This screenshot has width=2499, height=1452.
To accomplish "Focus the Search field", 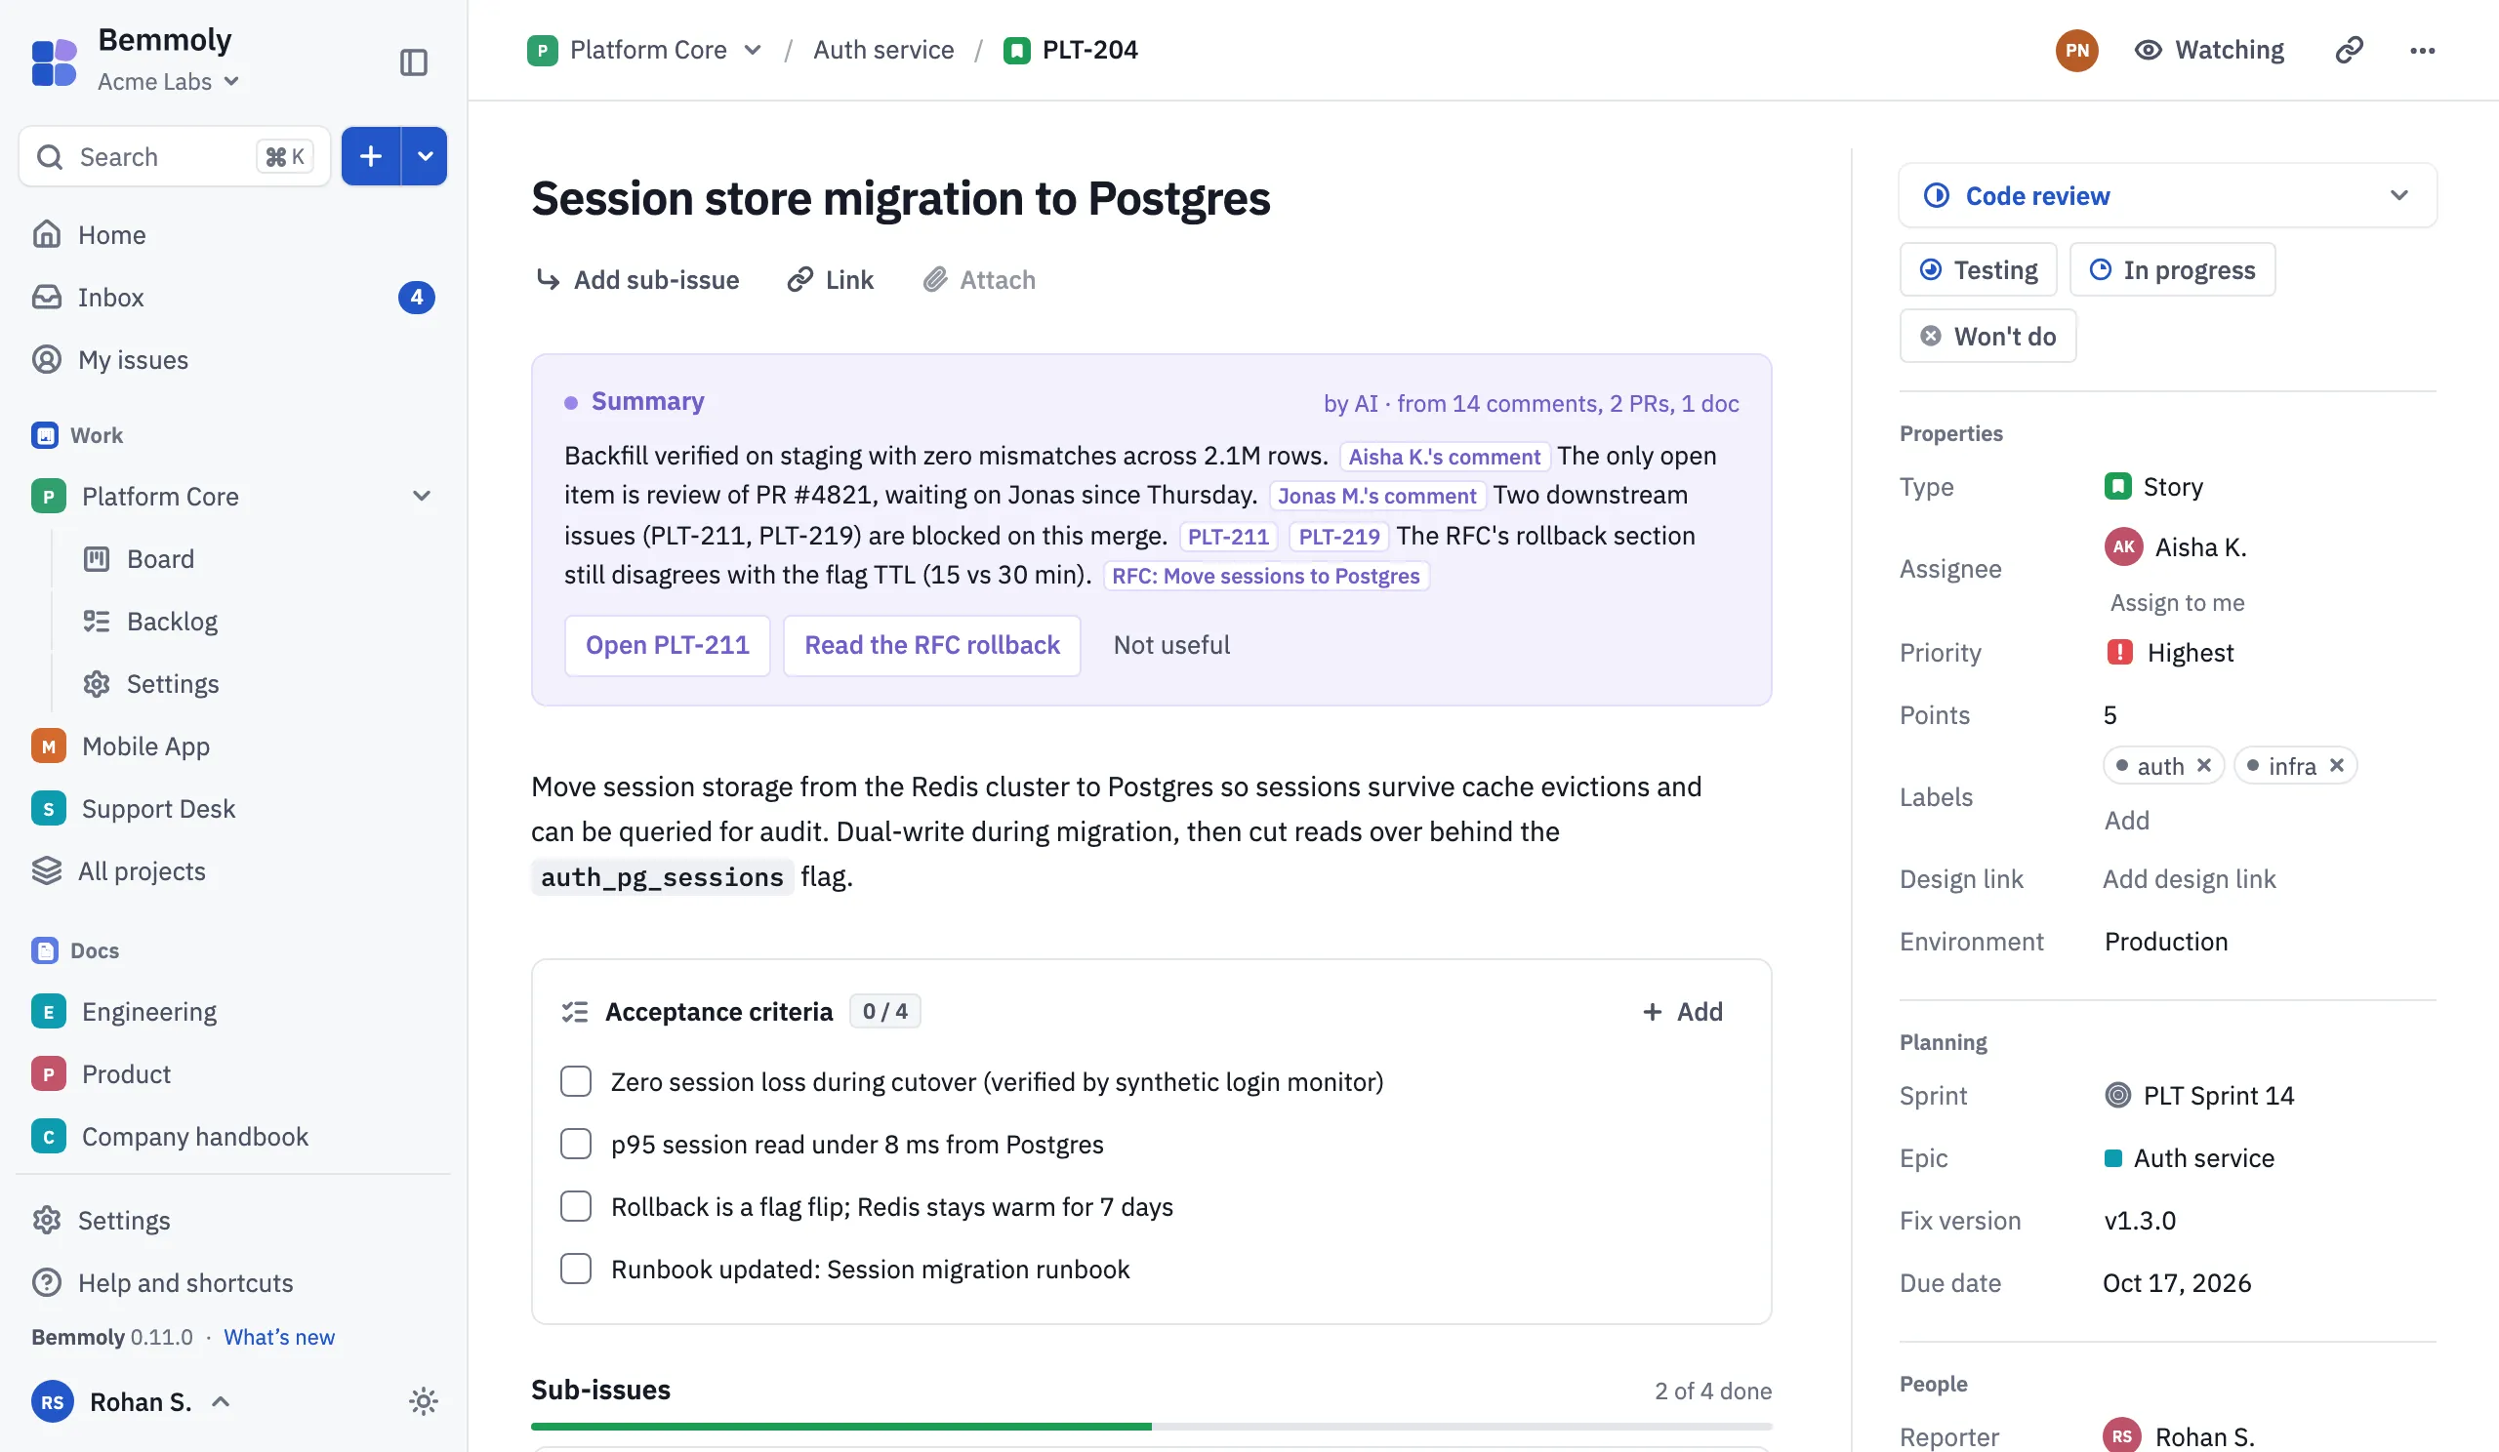I will click(175, 155).
